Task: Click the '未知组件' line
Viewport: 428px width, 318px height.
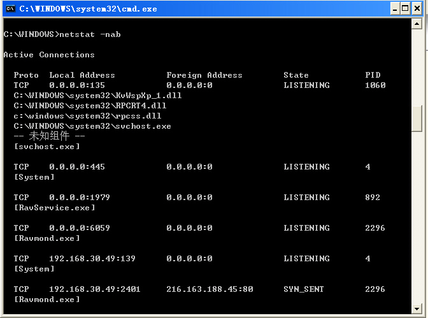Action: point(50,136)
